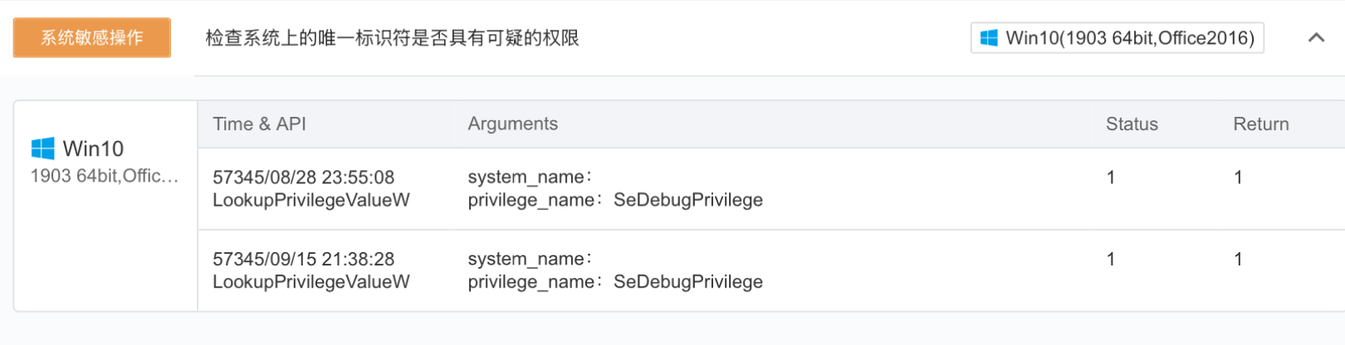This screenshot has height=345, width=1345.
Task: Click the Status column header
Action: [x=1131, y=124]
